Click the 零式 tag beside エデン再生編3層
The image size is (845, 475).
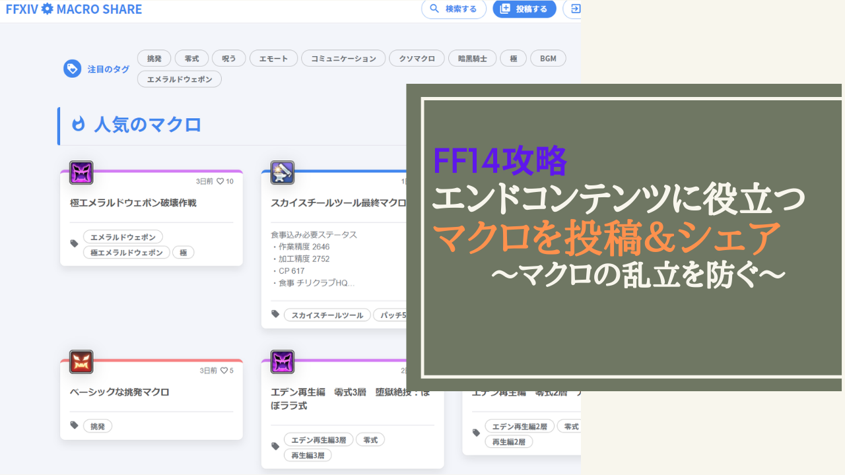click(x=370, y=440)
